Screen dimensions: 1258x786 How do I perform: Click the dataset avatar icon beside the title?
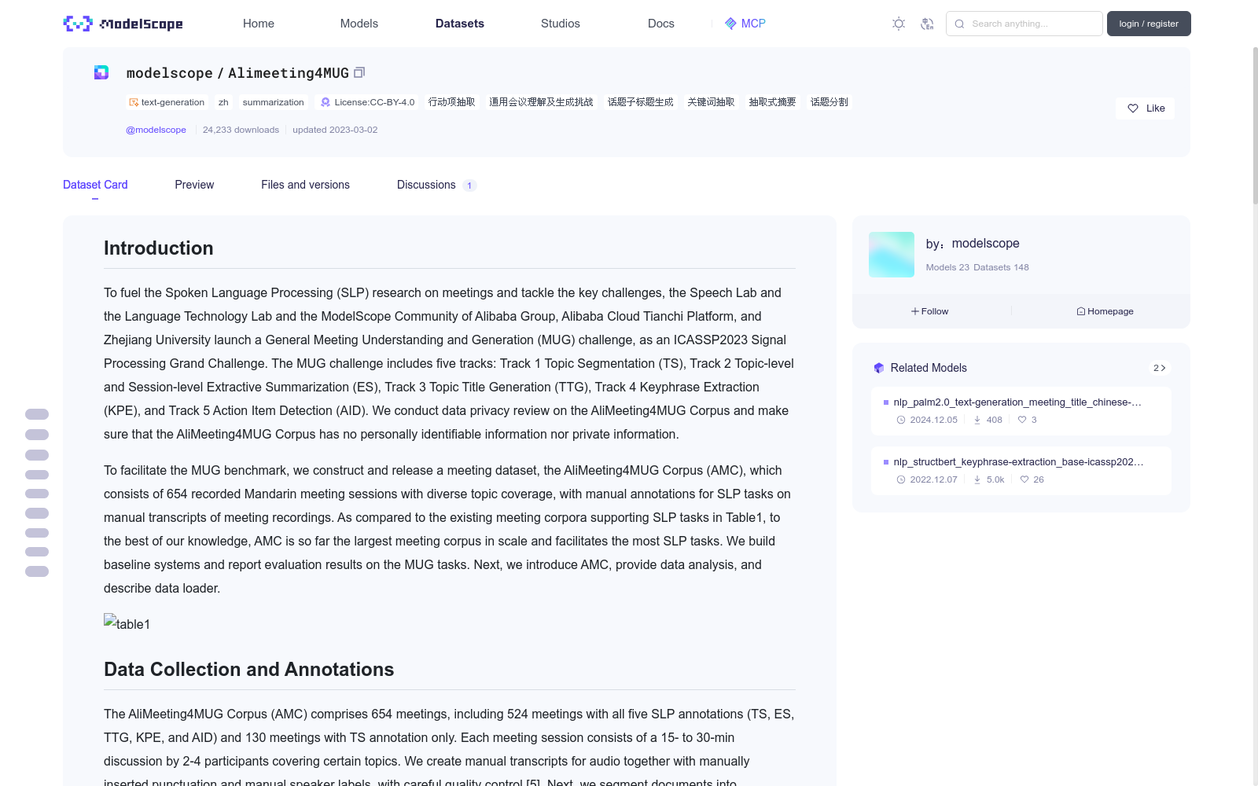[101, 72]
